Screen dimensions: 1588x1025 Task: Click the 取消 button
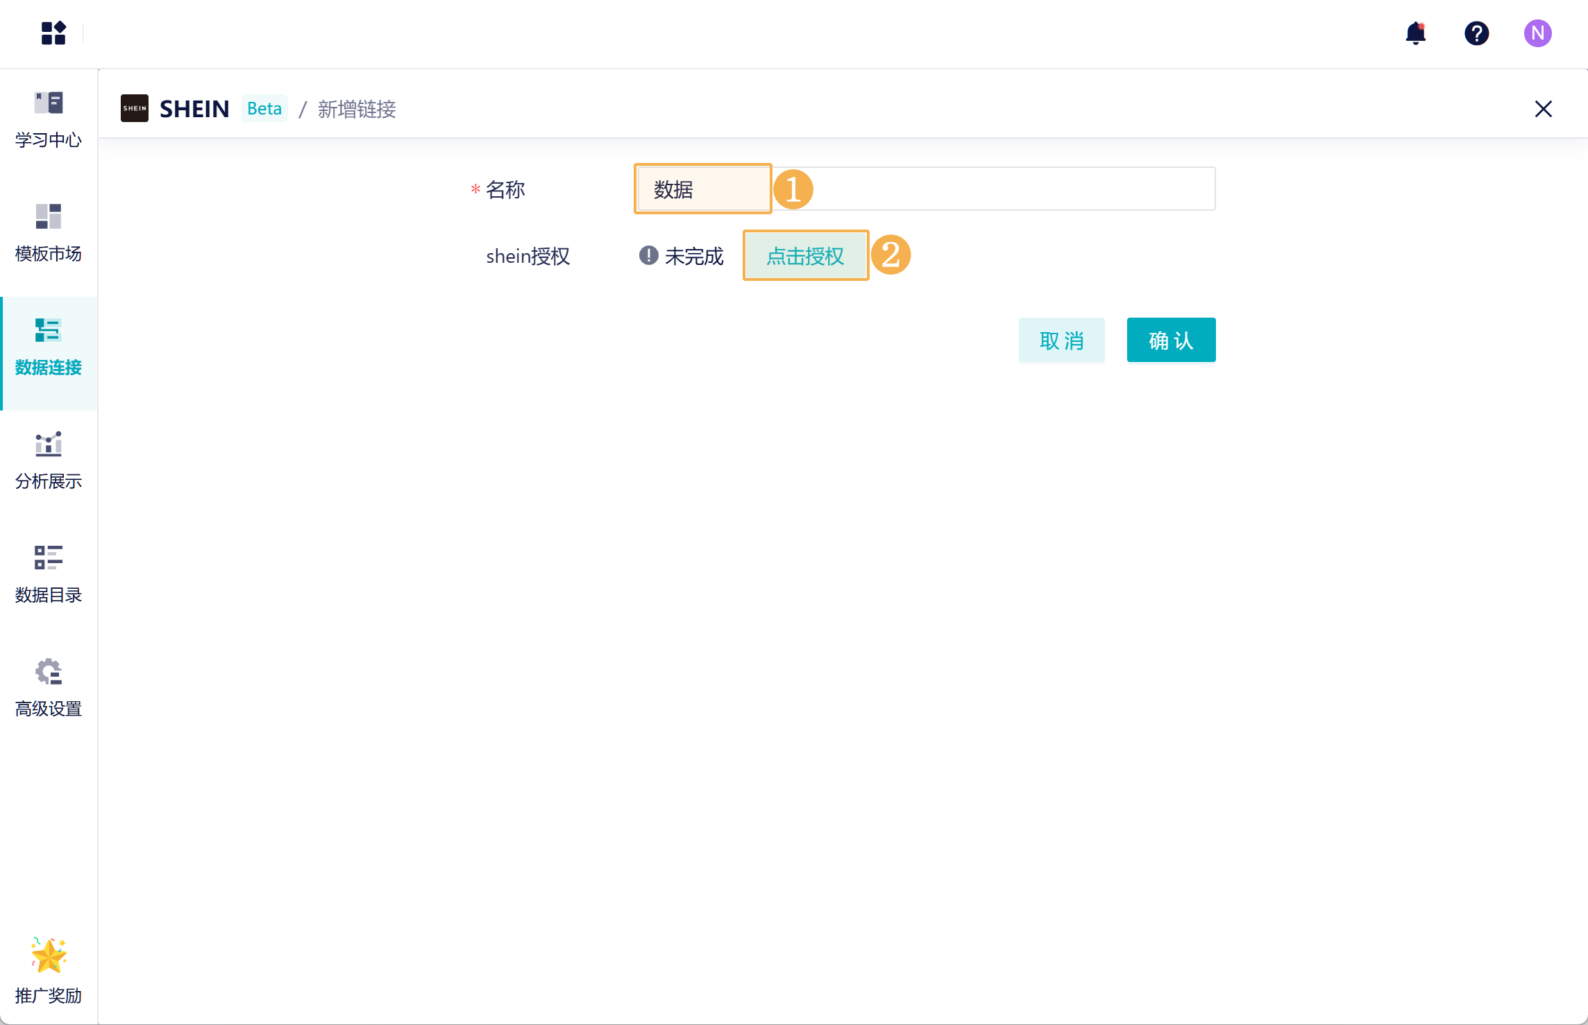(1061, 340)
